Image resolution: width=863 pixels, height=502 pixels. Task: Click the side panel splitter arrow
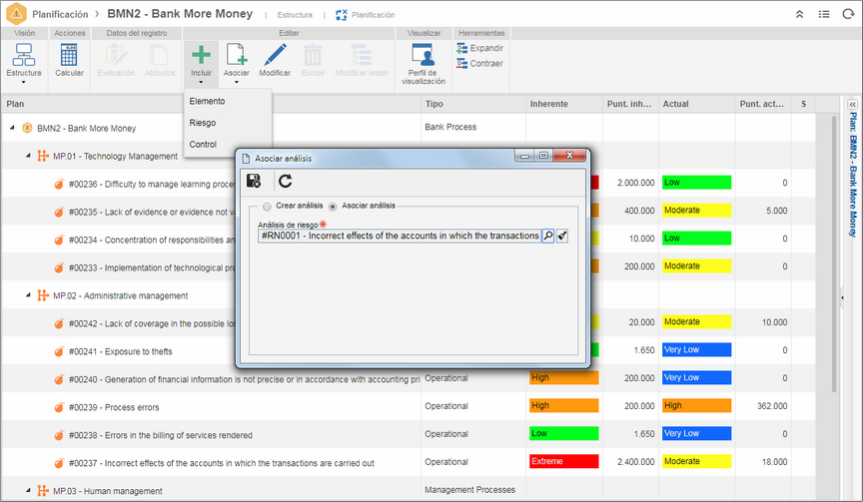point(842,297)
